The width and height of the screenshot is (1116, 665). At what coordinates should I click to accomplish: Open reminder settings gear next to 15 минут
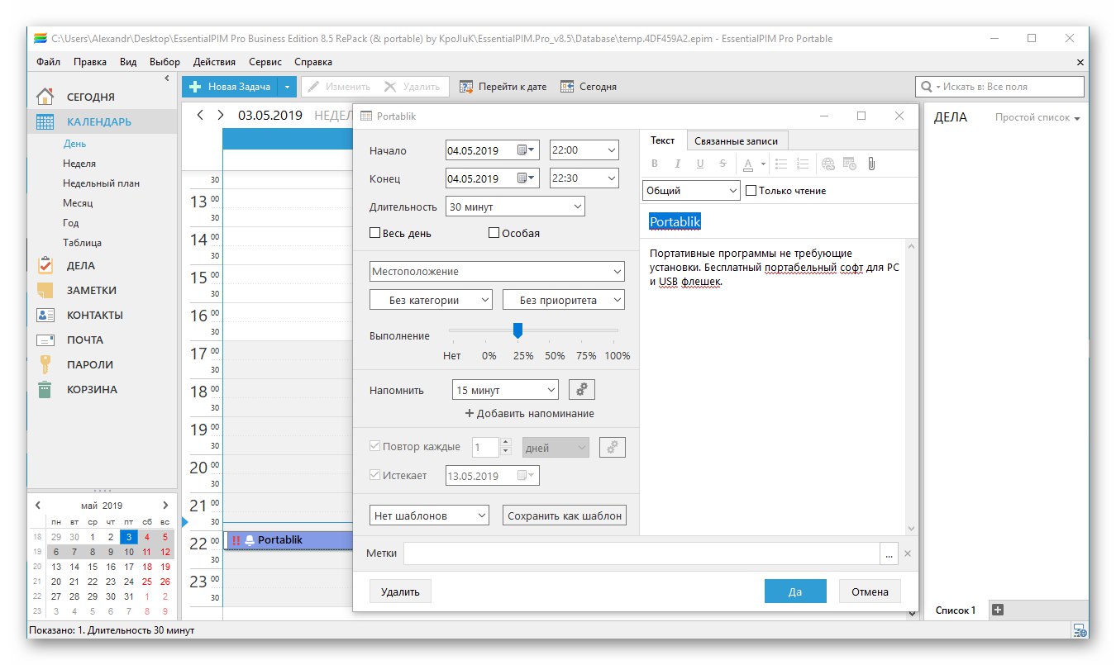[581, 390]
